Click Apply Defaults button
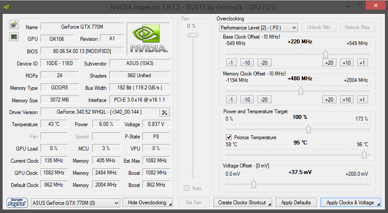The width and height of the screenshot is (388, 213). click(x=296, y=203)
